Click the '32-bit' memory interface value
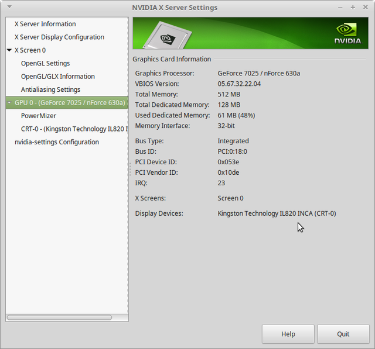The width and height of the screenshot is (375, 349). click(226, 126)
